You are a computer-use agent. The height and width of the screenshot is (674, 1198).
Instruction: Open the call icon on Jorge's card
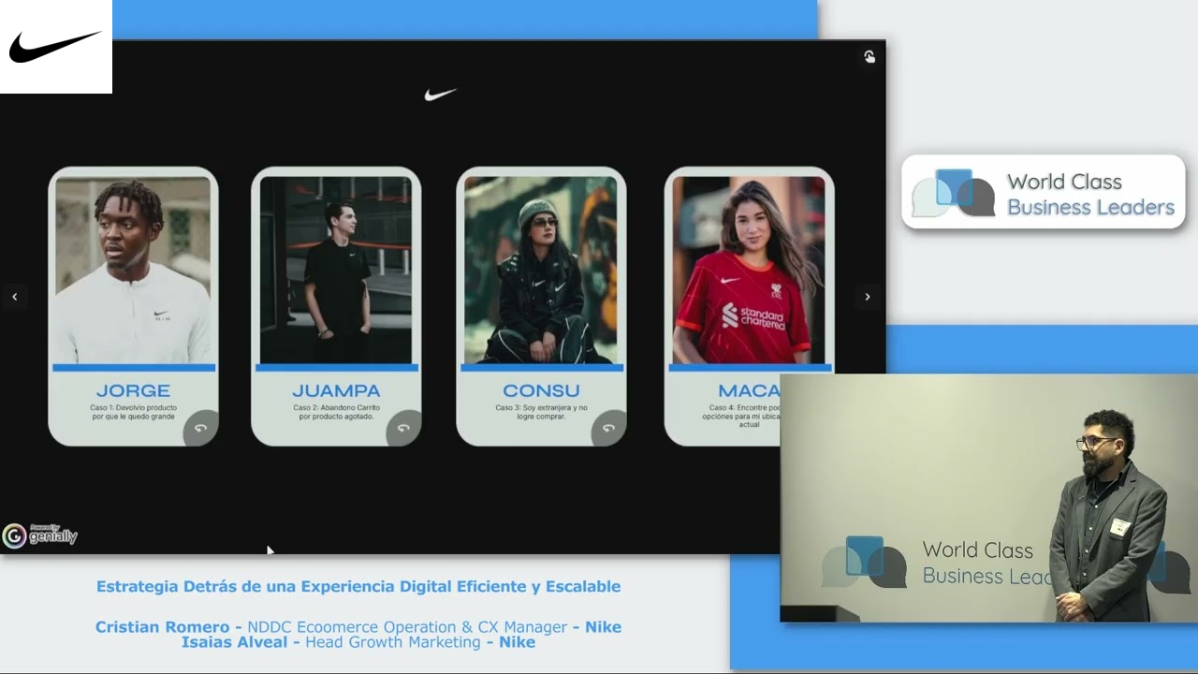[200, 428]
